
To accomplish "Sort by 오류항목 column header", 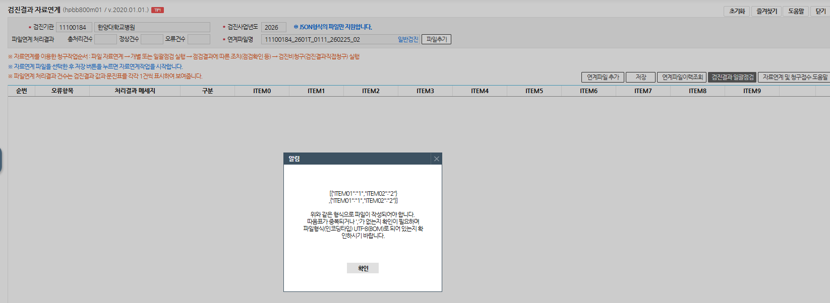I will tap(62, 91).
